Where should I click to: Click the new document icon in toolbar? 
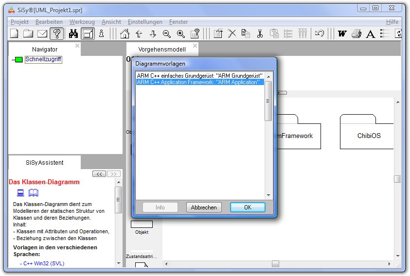coord(15,34)
